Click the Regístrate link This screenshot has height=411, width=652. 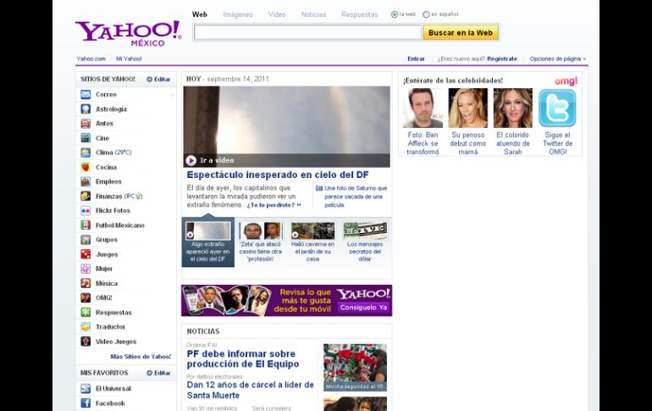[501, 58]
